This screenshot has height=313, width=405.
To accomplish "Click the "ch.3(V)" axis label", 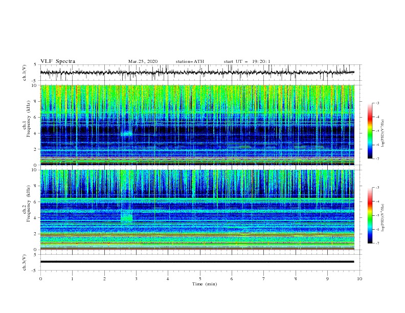I will point(25,262).
